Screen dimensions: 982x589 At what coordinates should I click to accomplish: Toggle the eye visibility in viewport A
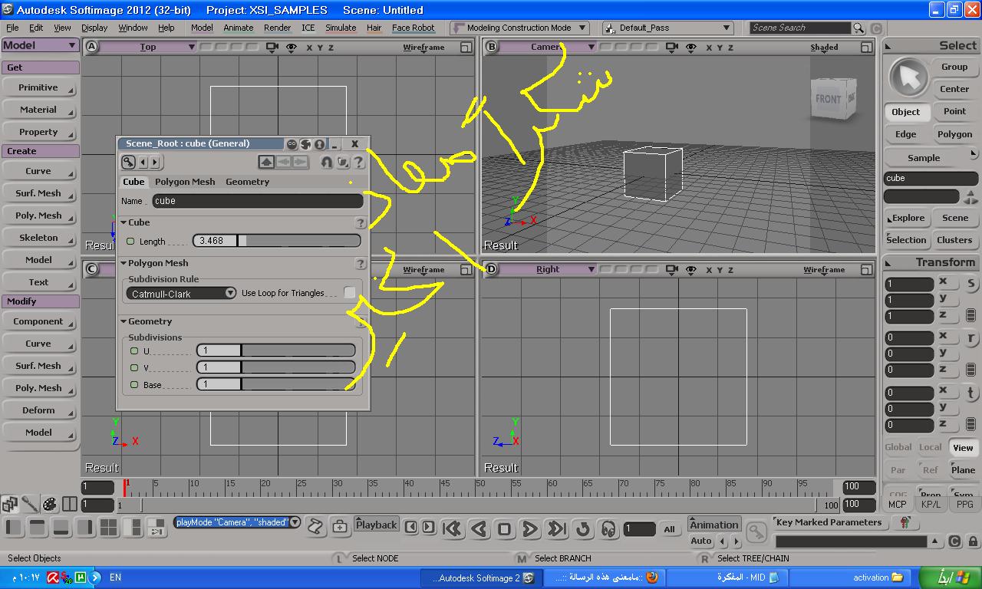291,47
